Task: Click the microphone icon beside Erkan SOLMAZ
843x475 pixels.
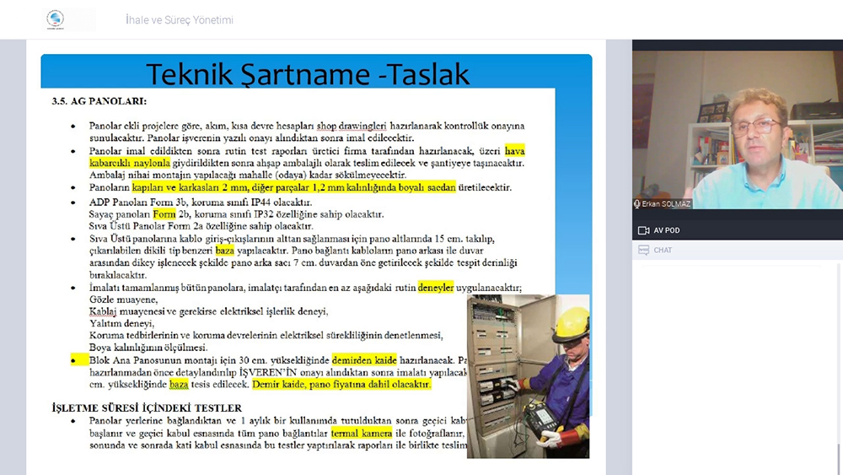Action: point(637,204)
